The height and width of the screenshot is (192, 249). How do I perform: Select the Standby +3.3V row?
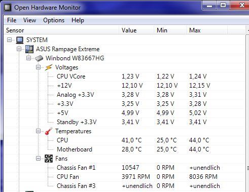tap(124, 122)
